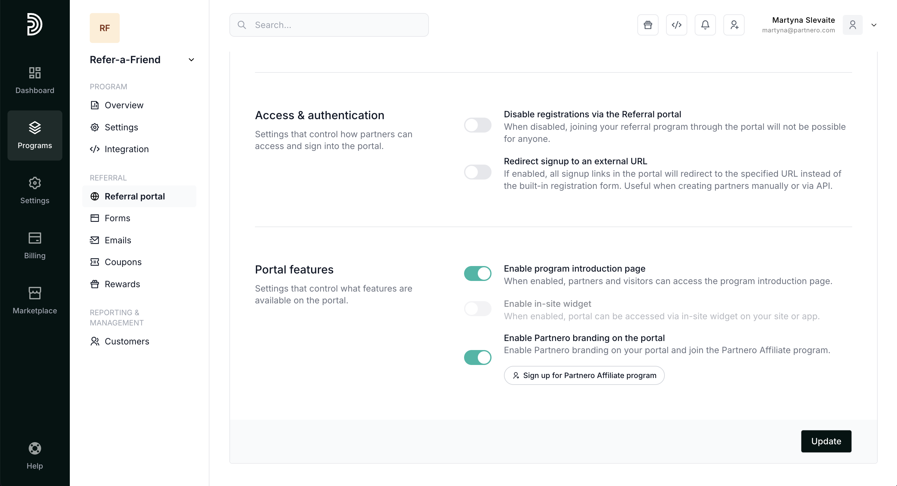897x486 pixels.
Task: Click the Help lifebuoy icon
Action: [x=35, y=455]
